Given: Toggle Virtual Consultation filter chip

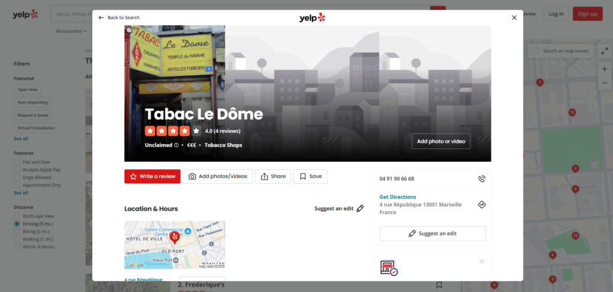Looking at the screenshot, I should 36,128.
